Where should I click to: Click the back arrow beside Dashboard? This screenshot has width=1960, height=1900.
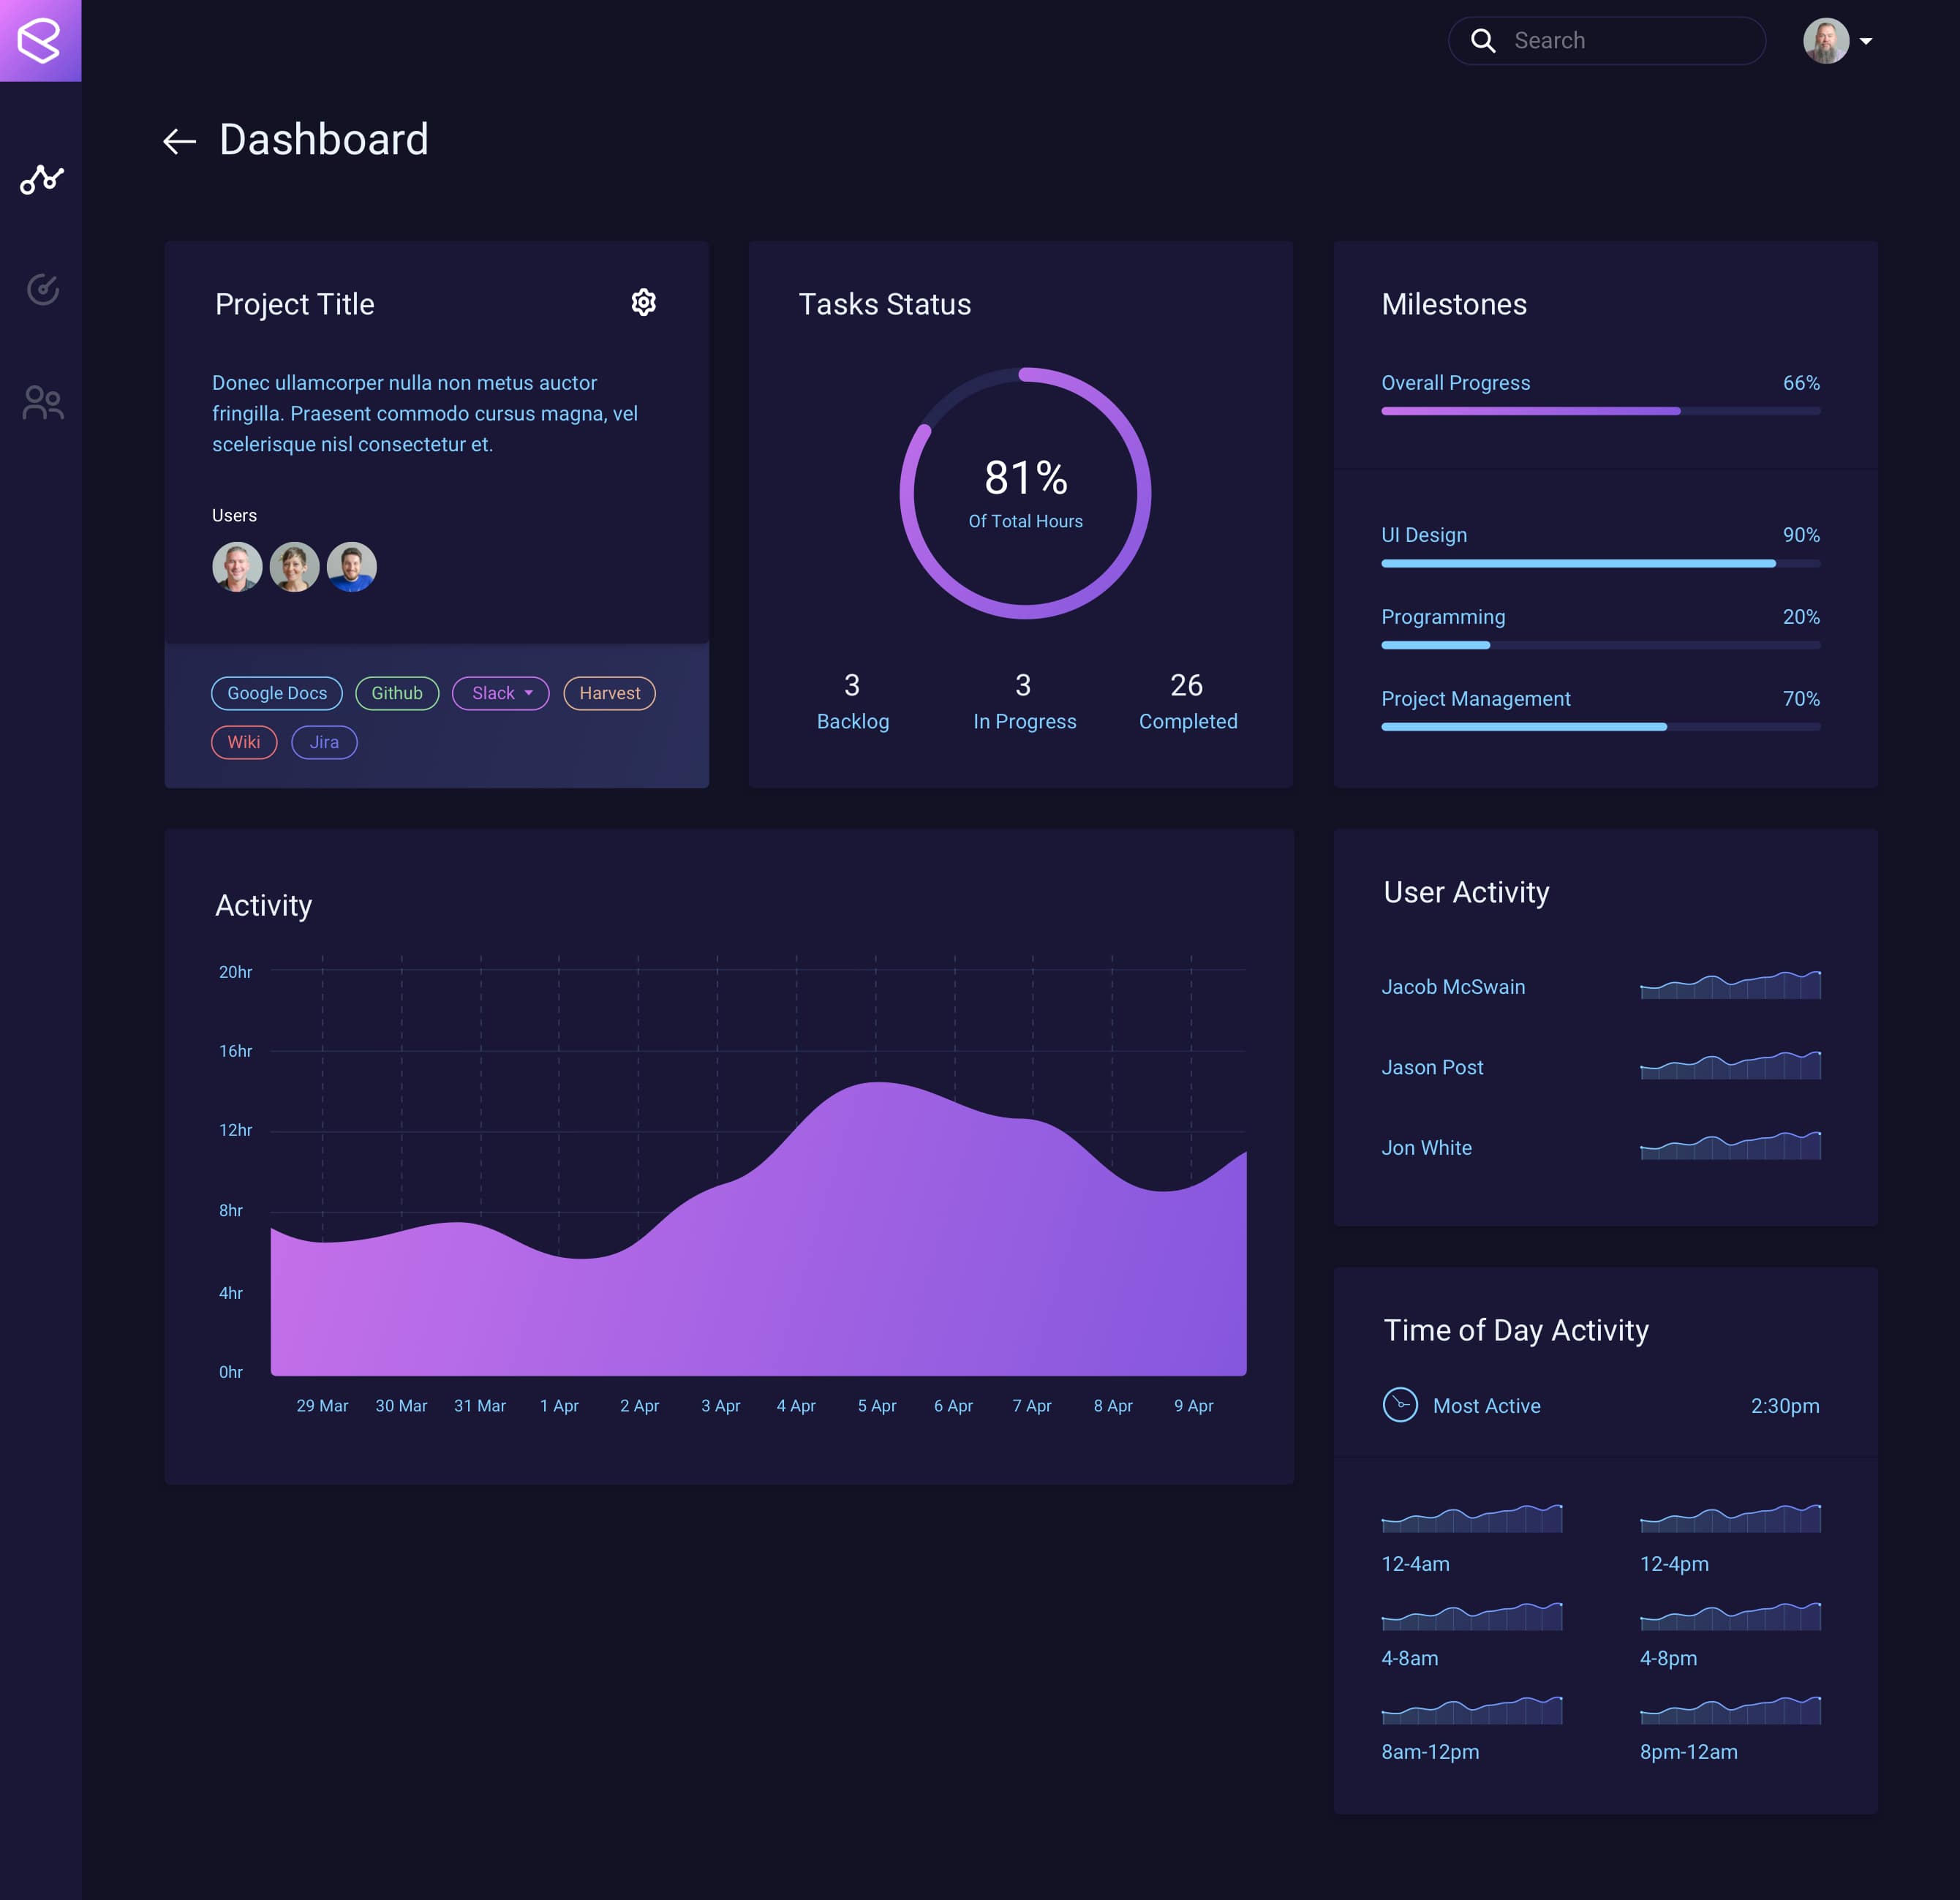click(180, 141)
